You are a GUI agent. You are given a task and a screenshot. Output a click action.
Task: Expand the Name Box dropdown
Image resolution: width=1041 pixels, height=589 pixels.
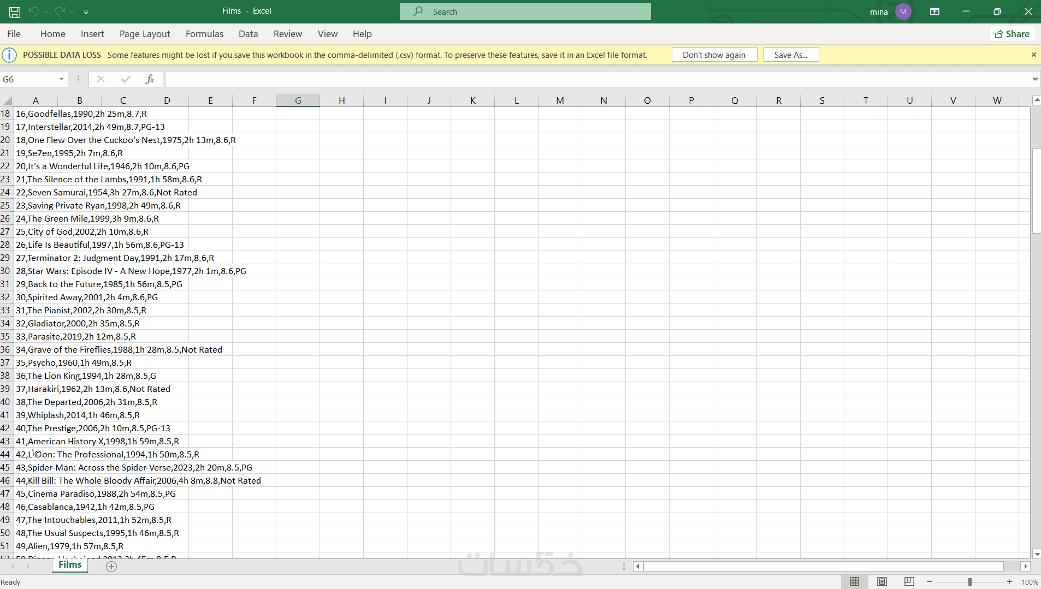[x=61, y=79]
